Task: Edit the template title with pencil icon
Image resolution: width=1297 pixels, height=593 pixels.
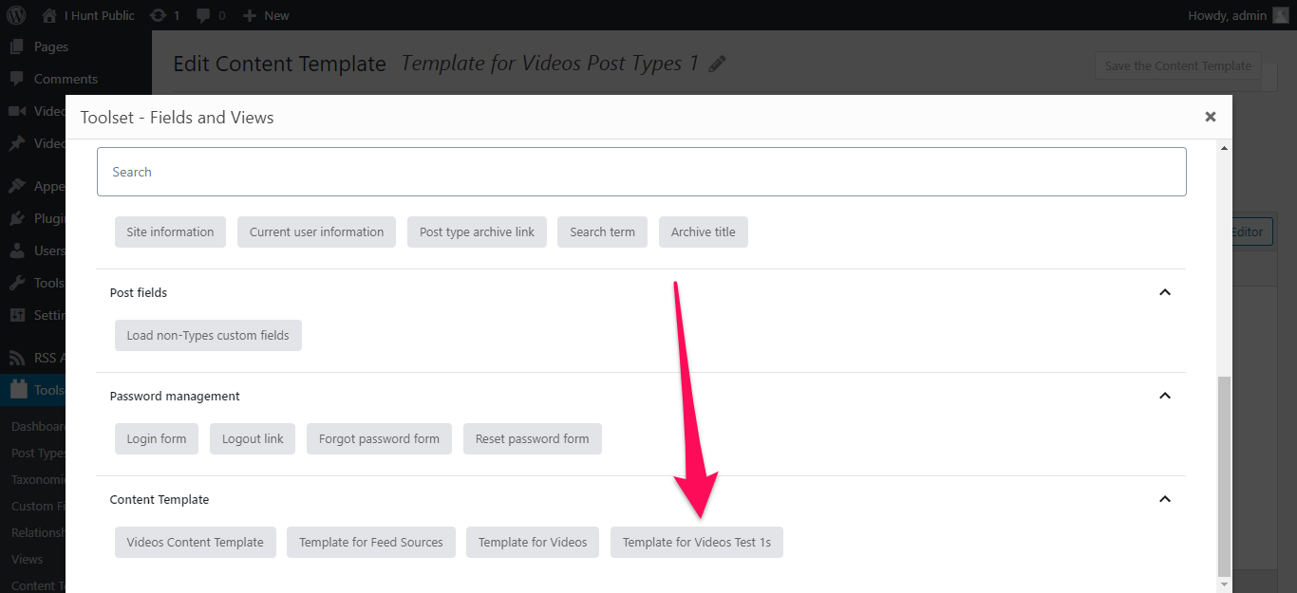Action: pyautogui.click(x=718, y=64)
